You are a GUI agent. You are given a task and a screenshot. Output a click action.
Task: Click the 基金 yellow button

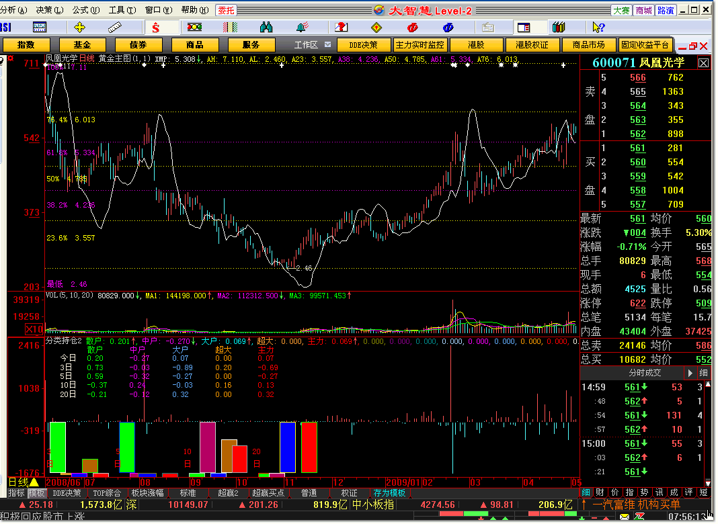(x=83, y=45)
